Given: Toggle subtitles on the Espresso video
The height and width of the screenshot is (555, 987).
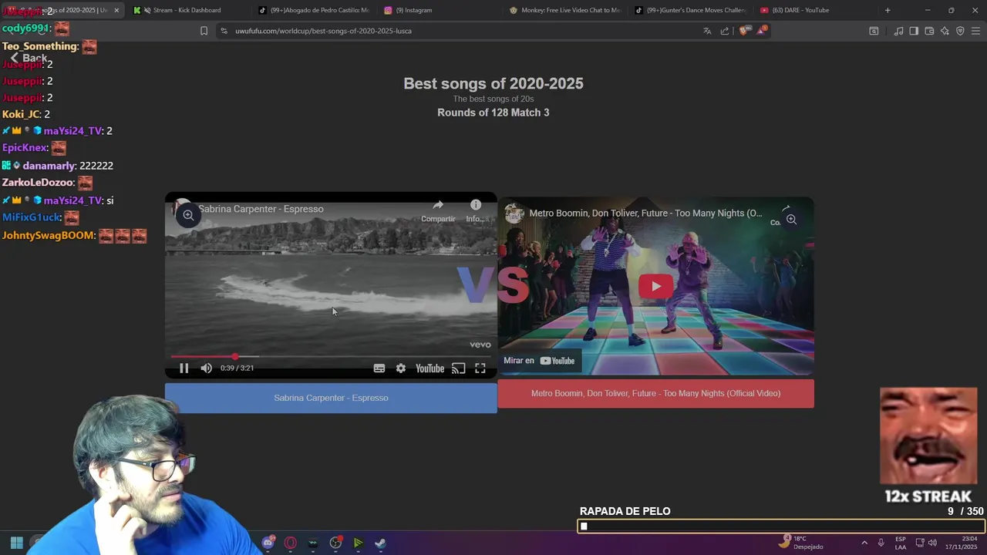Looking at the screenshot, I should coord(379,368).
